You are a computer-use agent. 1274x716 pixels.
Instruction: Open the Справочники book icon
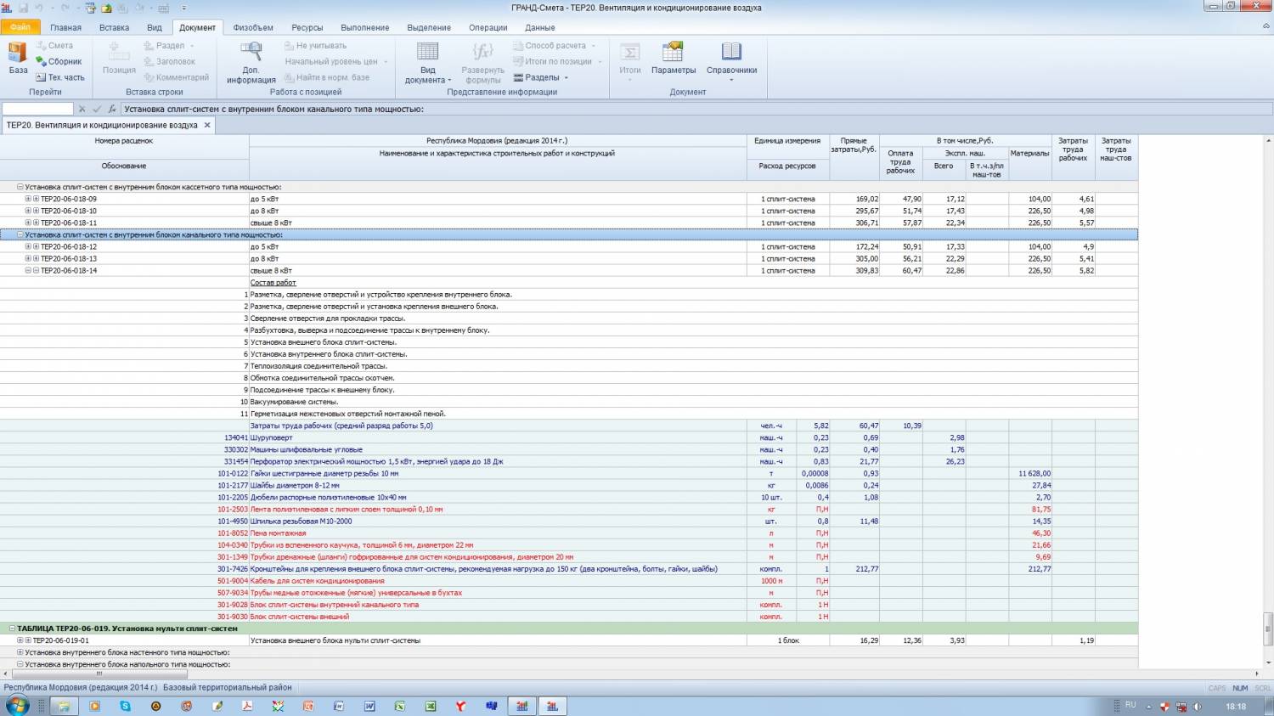(731, 54)
